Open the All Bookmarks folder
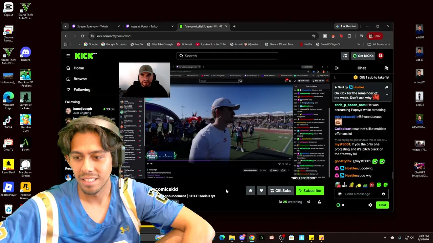433x243 pixels. pyautogui.click(x=379, y=44)
